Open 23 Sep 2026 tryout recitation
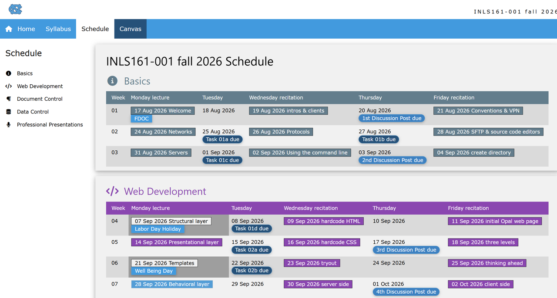This screenshot has height=298, width=557. coord(312,263)
